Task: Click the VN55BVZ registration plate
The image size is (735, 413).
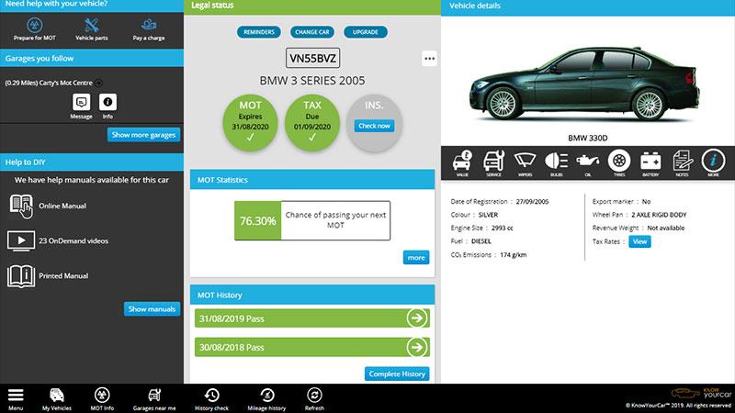Action: pyautogui.click(x=312, y=58)
